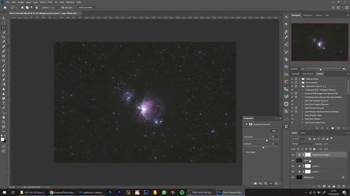
Task: Click Add layer mask icon in Layers footer
Action: tap(324, 186)
